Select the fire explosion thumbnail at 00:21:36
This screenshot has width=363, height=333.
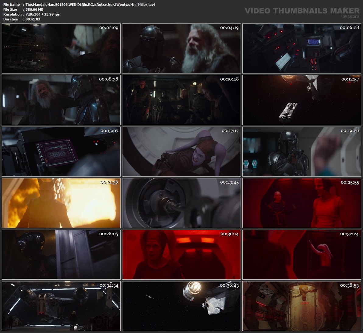pyautogui.click(x=61, y=203)
